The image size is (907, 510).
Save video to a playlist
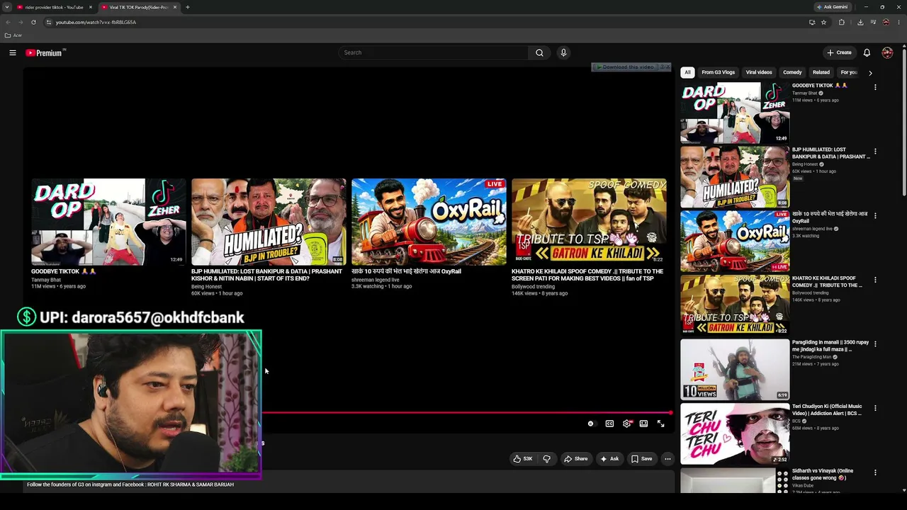[641, 459]
